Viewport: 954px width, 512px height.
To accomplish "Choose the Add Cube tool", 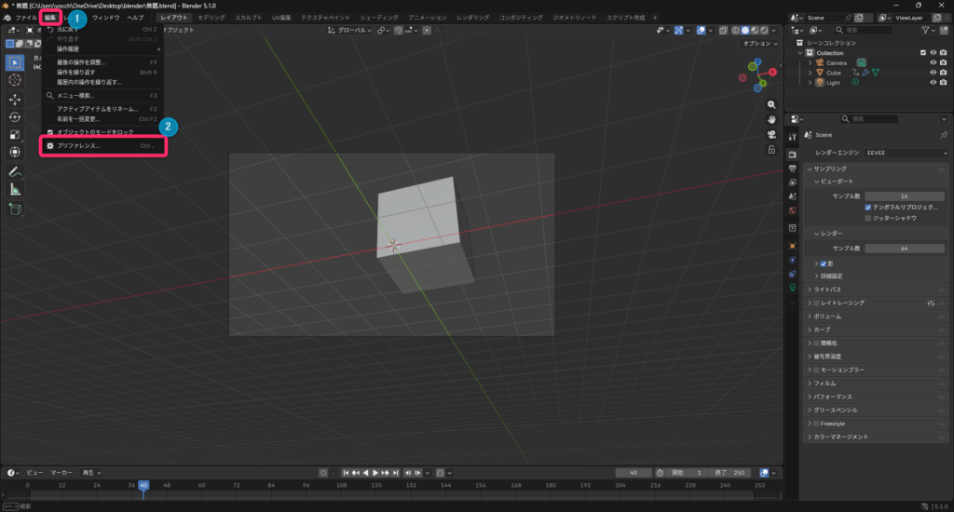I will (x=15, y=209).
